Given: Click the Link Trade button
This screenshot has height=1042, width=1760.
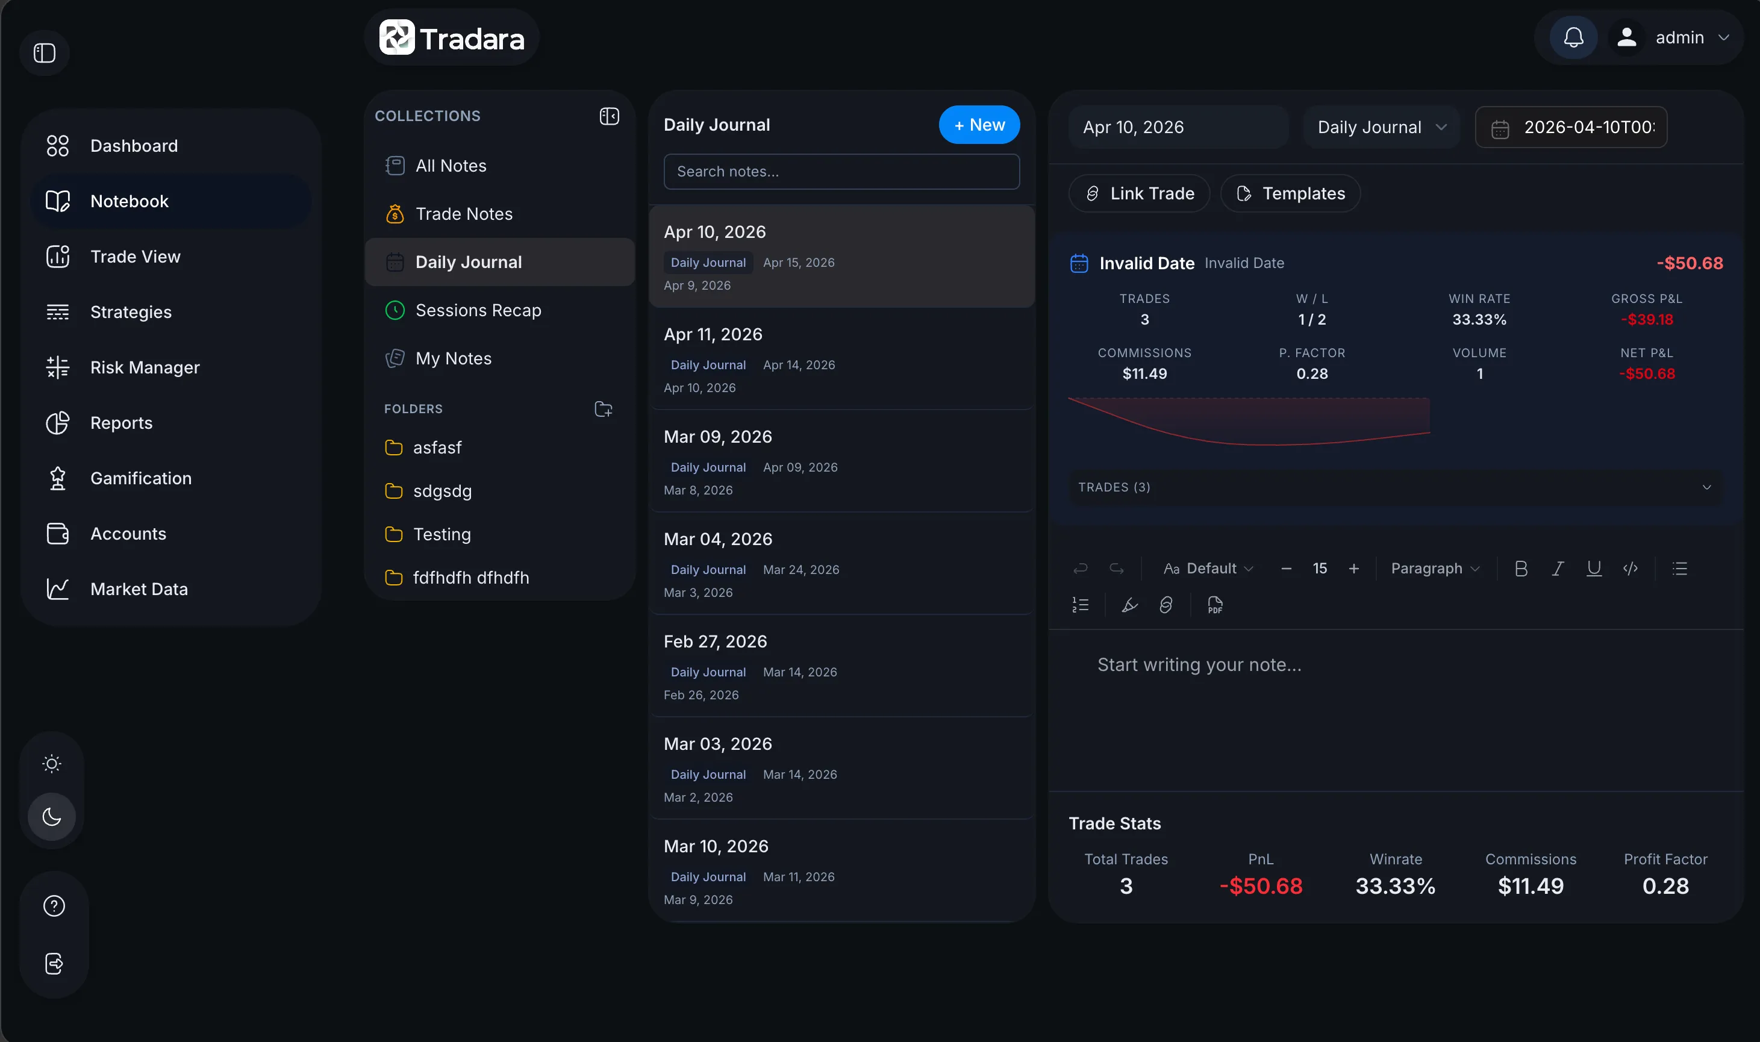Looking at the screenshot, I should click(x=1139, y=194).
